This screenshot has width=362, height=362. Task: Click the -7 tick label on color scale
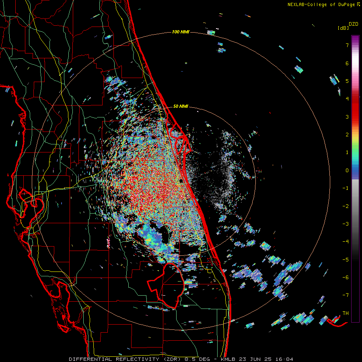pos(346,295)
